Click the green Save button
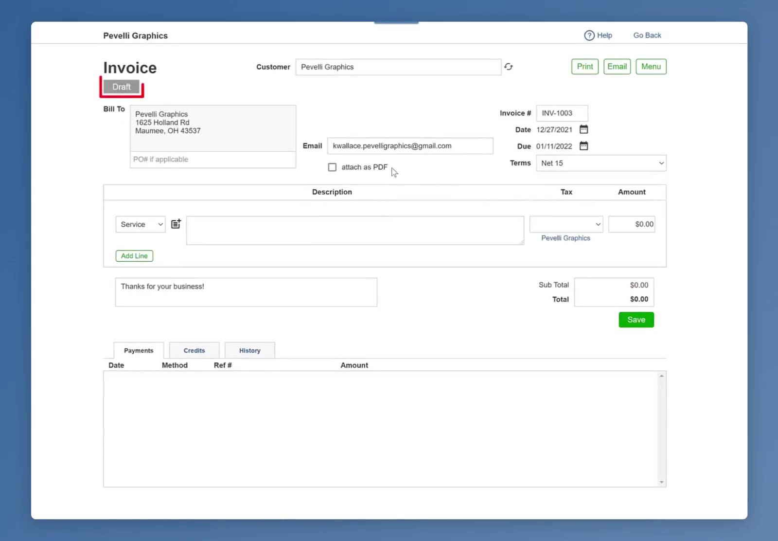778x541 pixels. [x=636, y=320]
